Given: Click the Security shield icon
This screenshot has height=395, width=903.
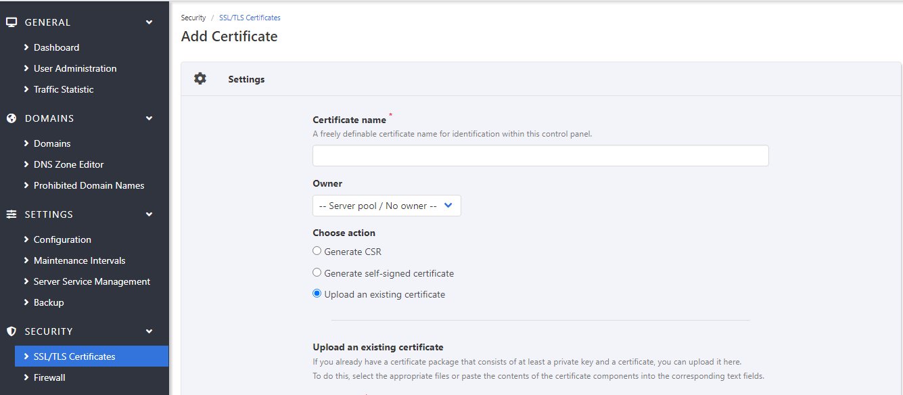Looking at the screenshot, I should 11,331.
